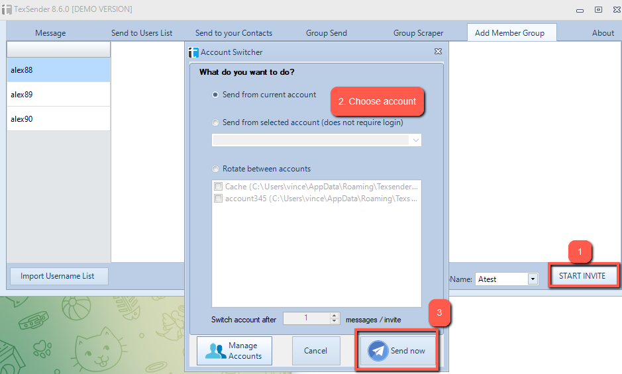Maximize the TexSender window
The width and height of the screenshot is (622, 374).
(x=599, y=9)
